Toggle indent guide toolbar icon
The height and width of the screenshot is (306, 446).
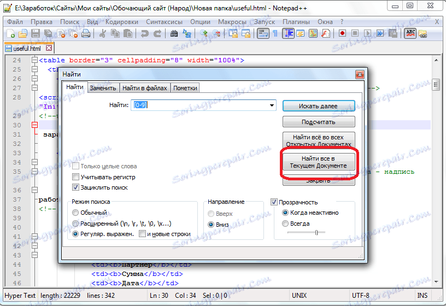click(x=288, y=33)
